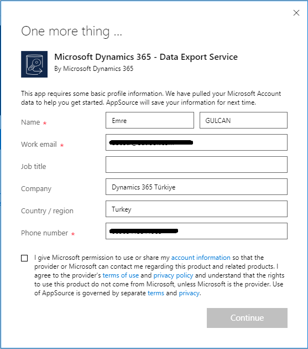Image resolution: width=308 pixels, height=349 pixels.
Task: Select the Company field with Dynamics 365 Türkiye
Action: (x=196, y=187)
